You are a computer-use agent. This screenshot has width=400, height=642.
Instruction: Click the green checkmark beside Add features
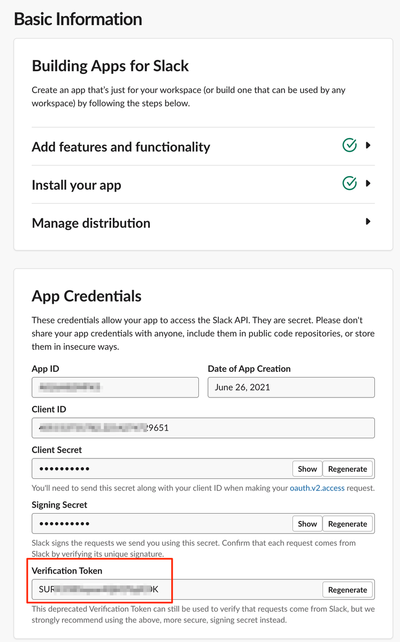click(x=349, y=145)
